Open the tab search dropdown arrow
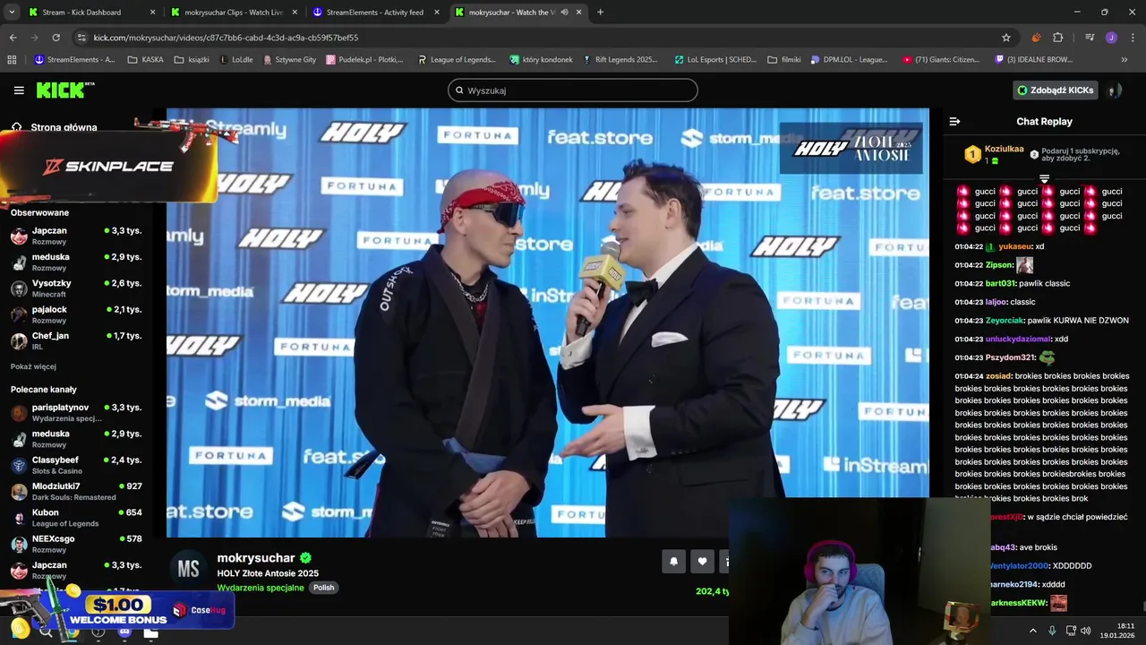The image size is (1146, 645). click(12, 13)
